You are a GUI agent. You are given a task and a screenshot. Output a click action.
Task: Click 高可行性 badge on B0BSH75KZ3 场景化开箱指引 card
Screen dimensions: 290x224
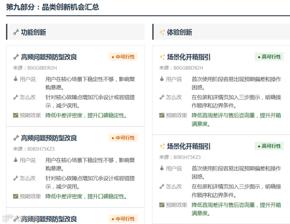(x=269, y=146)
